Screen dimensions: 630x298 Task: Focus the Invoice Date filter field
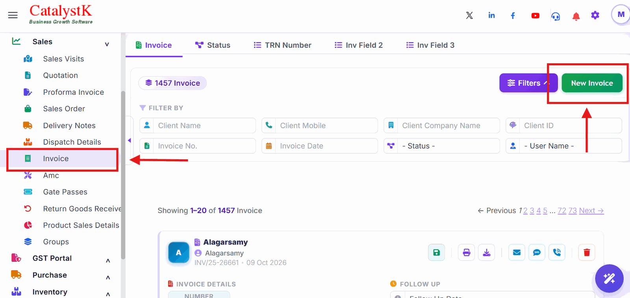320,146
